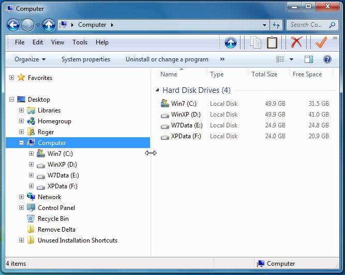Expand Win7 (C:) in navigation tree

(31, 153)
